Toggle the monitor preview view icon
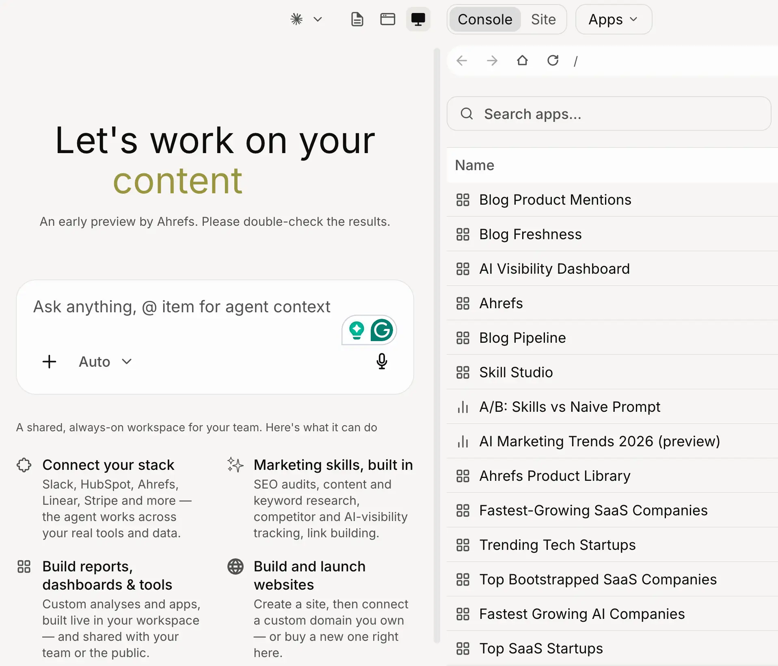The image size is (778, 666). pos(418,19)
